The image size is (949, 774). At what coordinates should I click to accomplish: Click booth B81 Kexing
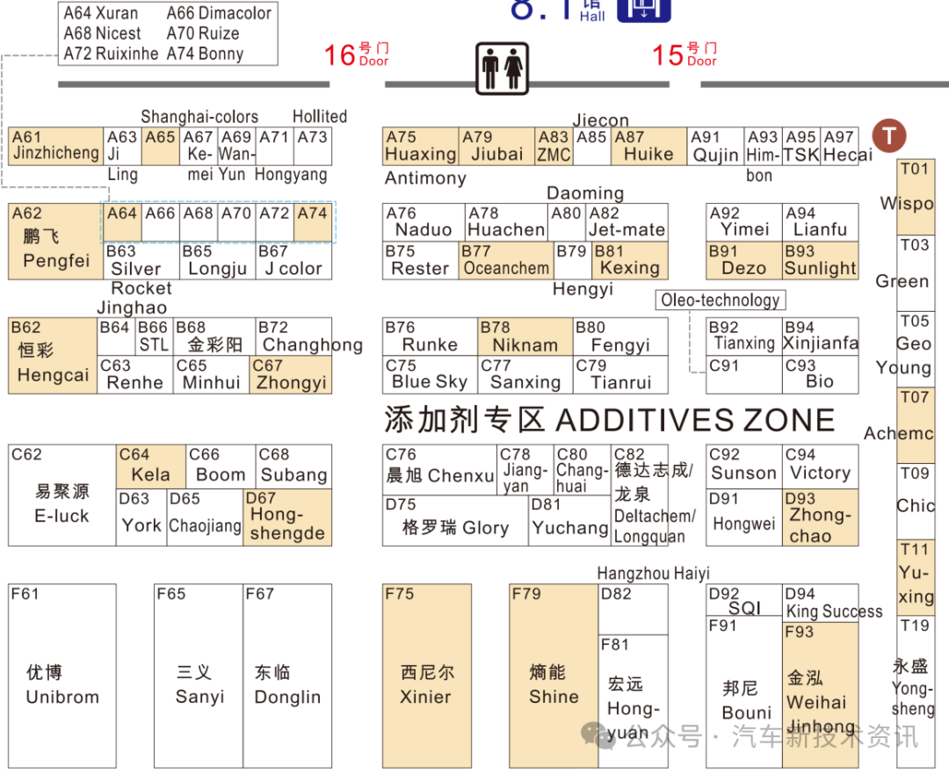point(629,260)
